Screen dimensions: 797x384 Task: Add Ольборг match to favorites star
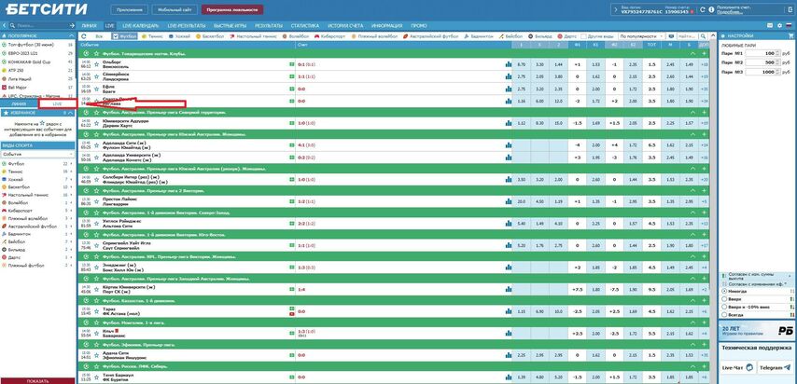(x=96, y=64)
